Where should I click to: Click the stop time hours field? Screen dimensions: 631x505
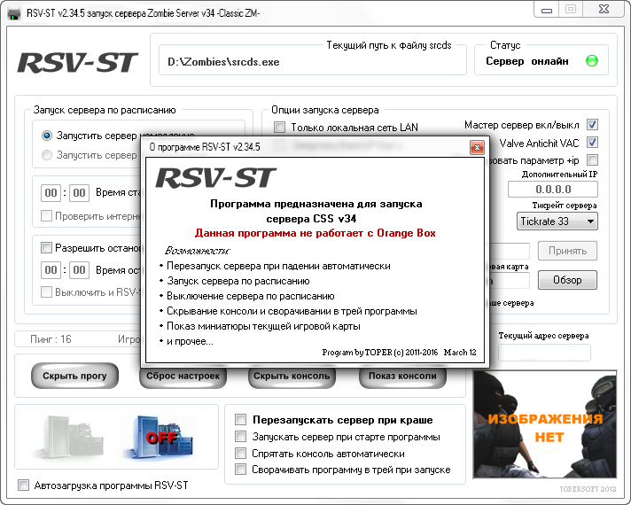click(51, 269)
